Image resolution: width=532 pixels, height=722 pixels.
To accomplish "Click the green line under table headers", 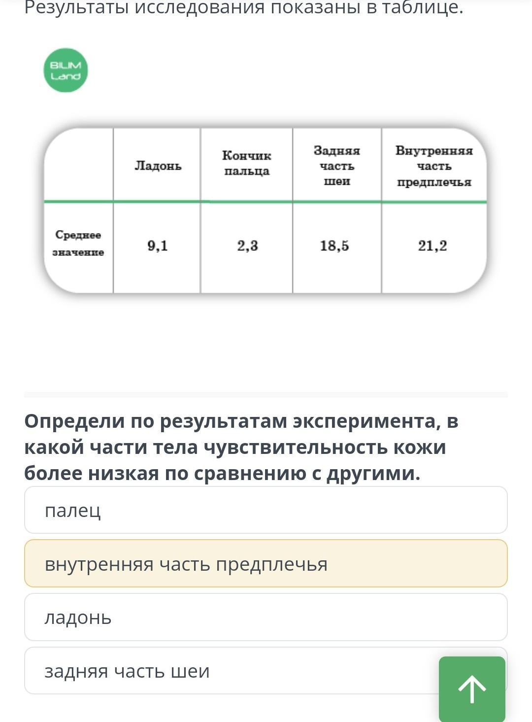I will tap(266, 202).
